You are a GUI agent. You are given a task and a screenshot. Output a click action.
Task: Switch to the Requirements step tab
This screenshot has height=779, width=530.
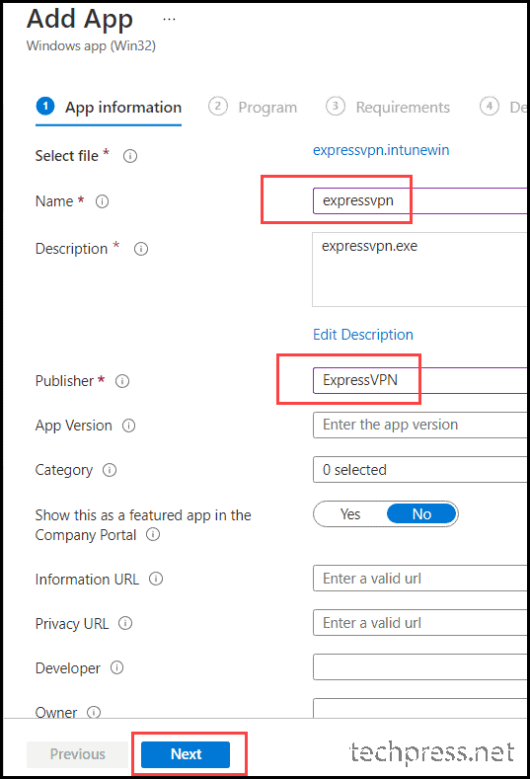(x=388, y=107)
